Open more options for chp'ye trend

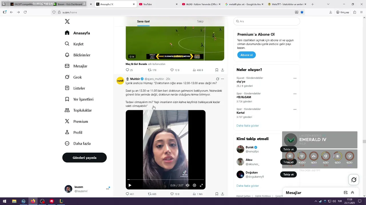tap(295, 78)
